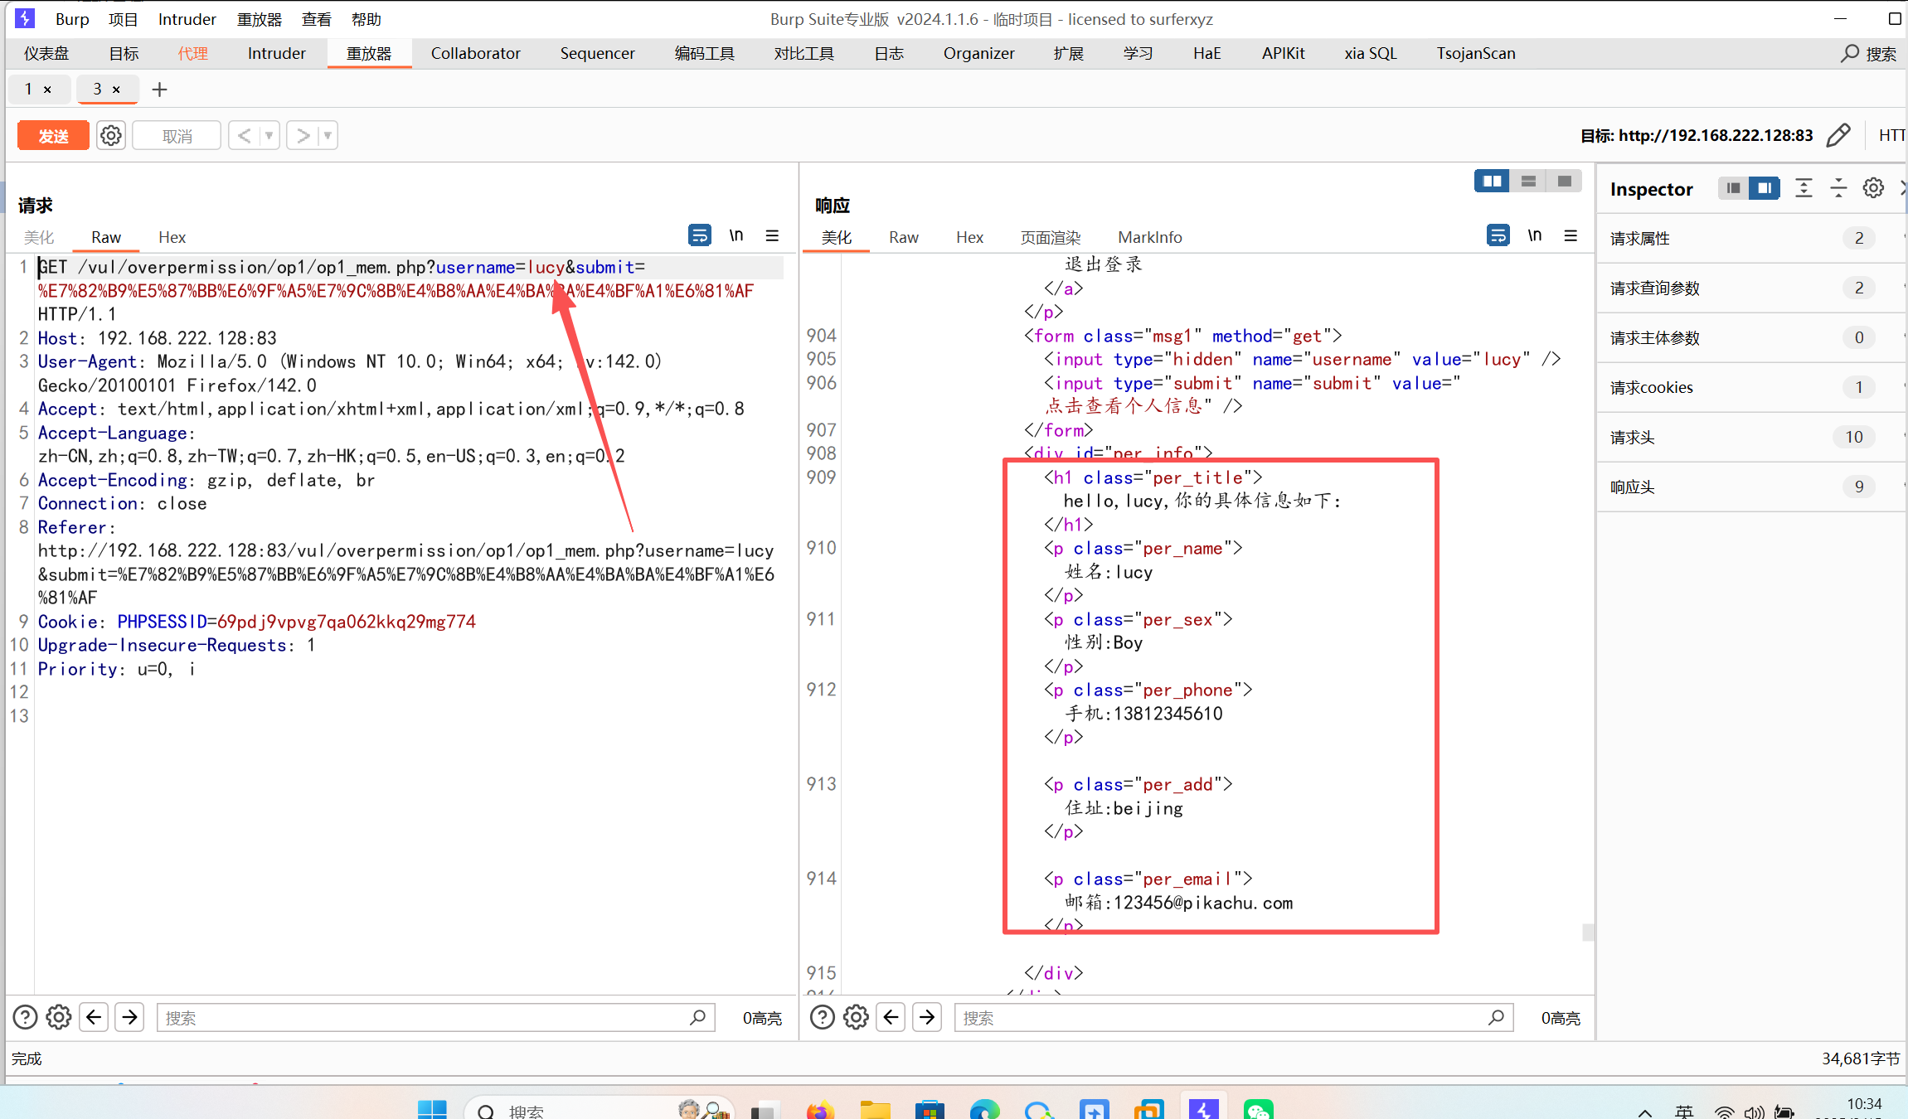Viewport: 1908px width, 1119px height.
Task: Add a new Repeater tab
Action: coord(159,89)
